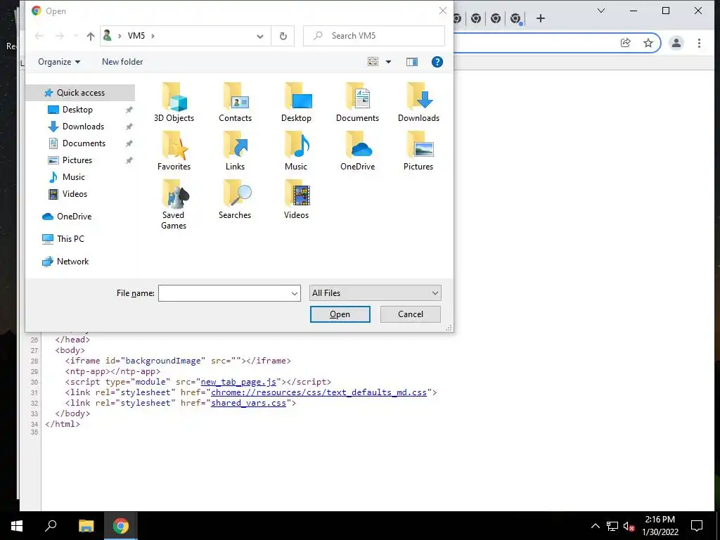Cancel the Open dialog
The width and height of the screenshot is (720, 540).
(x=411, y=314)
